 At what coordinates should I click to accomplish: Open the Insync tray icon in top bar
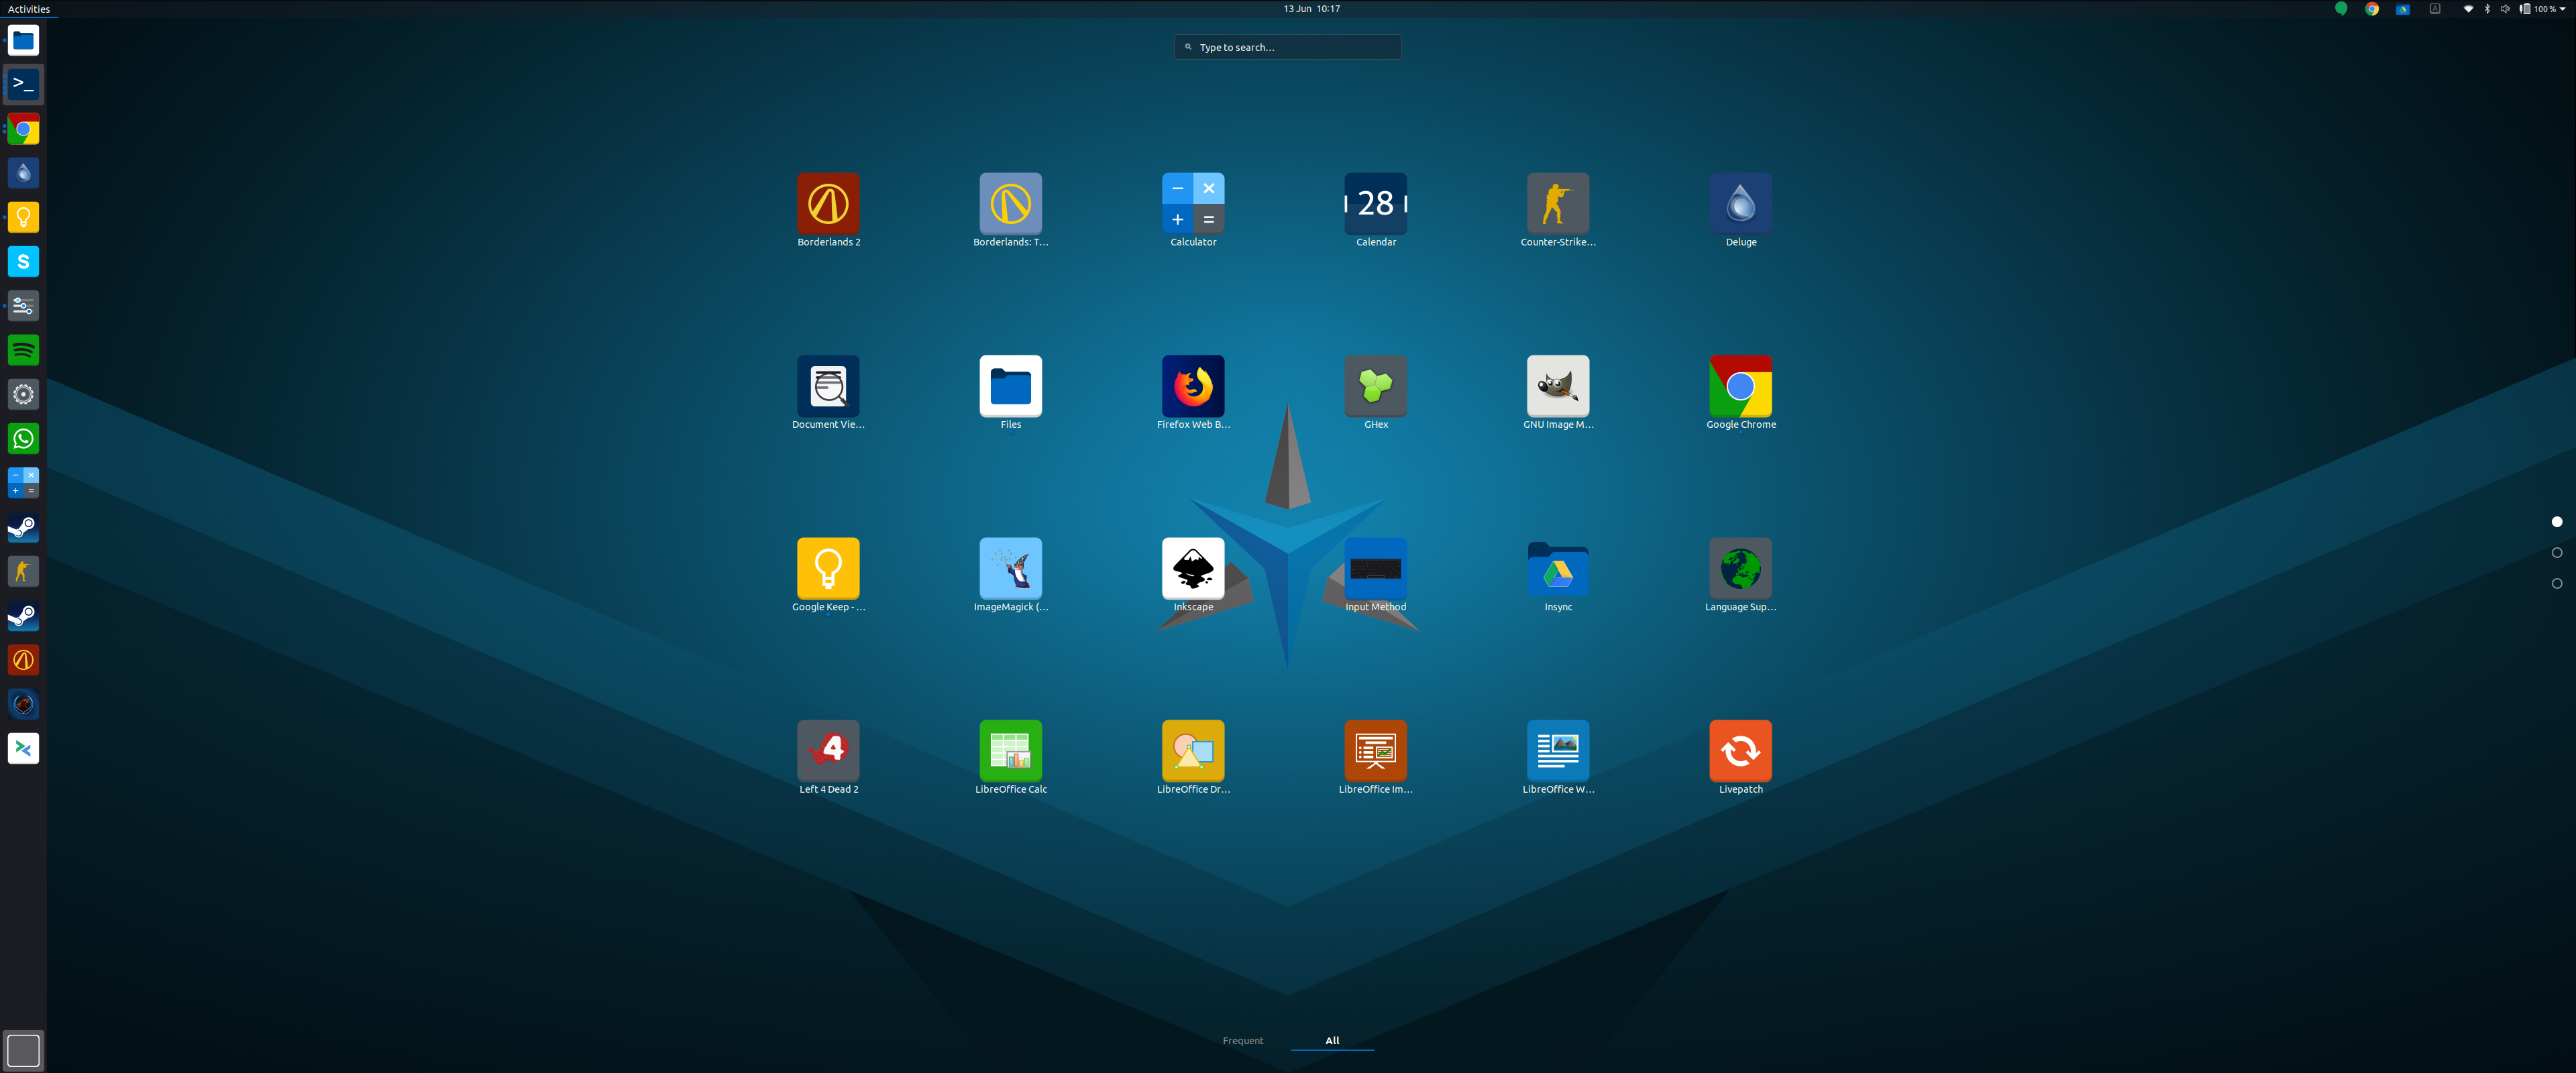click(x=2402, y=9)
